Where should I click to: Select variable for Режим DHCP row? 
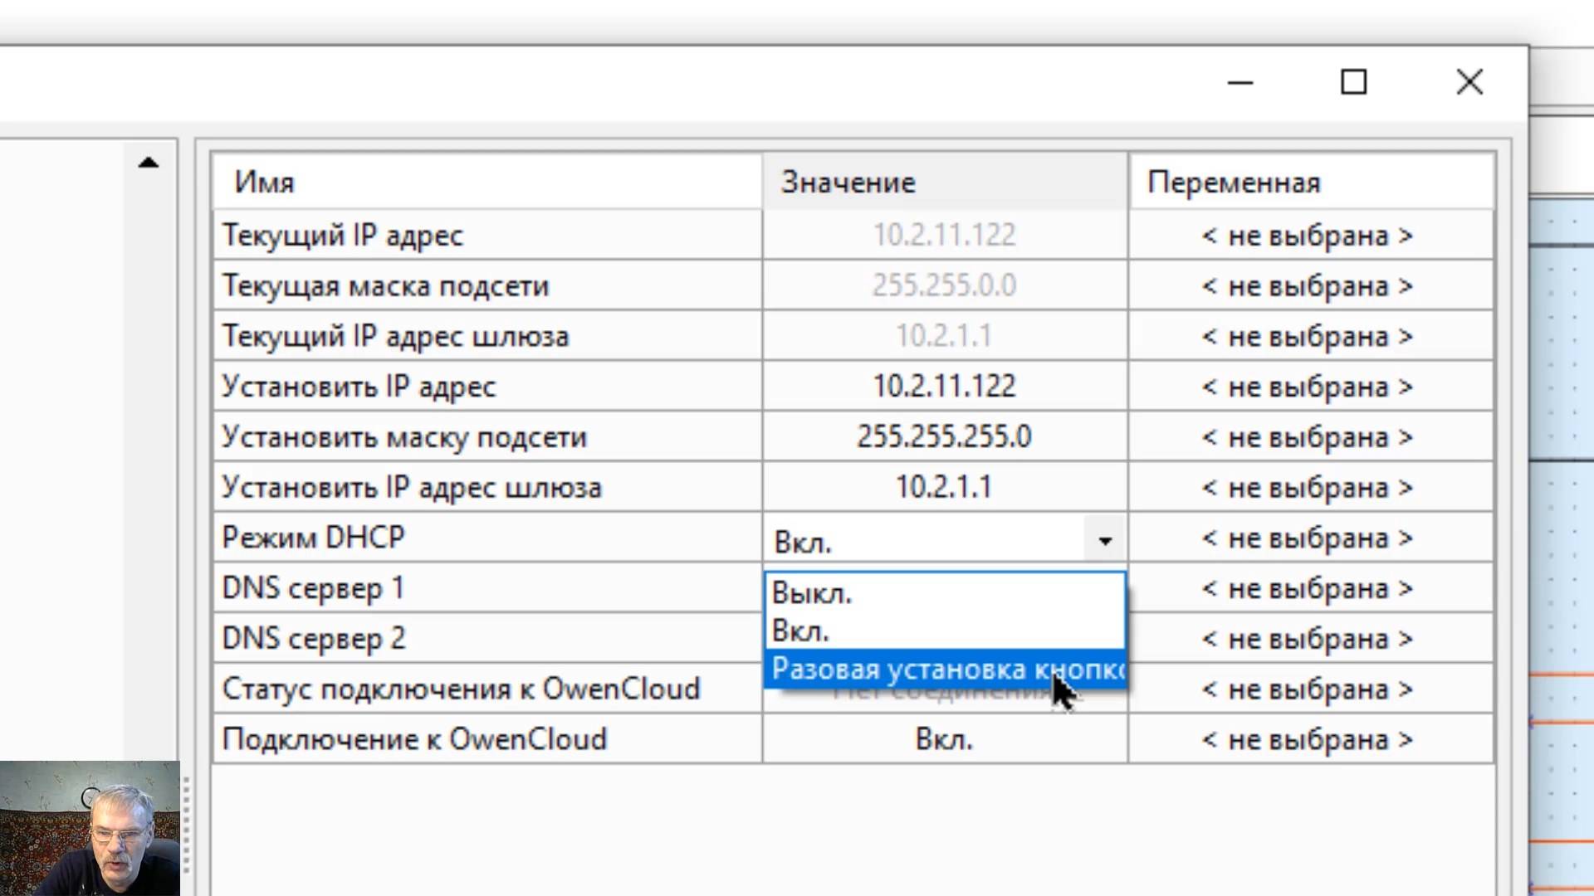(x=1308, y=538)
